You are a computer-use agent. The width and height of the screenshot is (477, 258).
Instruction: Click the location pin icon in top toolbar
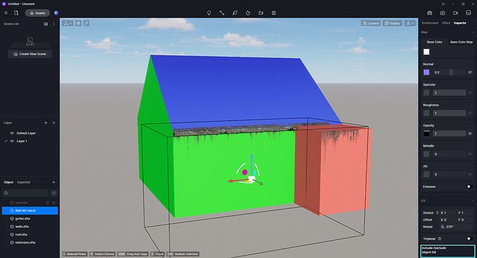[x=209, y=13]
